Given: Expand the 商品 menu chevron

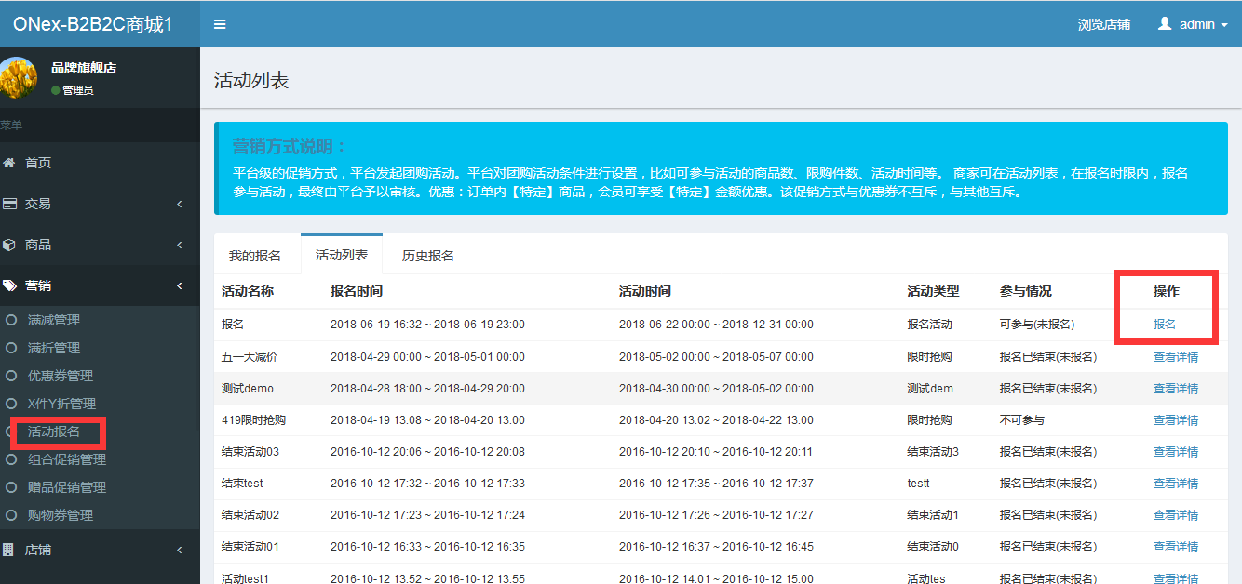Looking at the screenshot, I should [180, 245].
